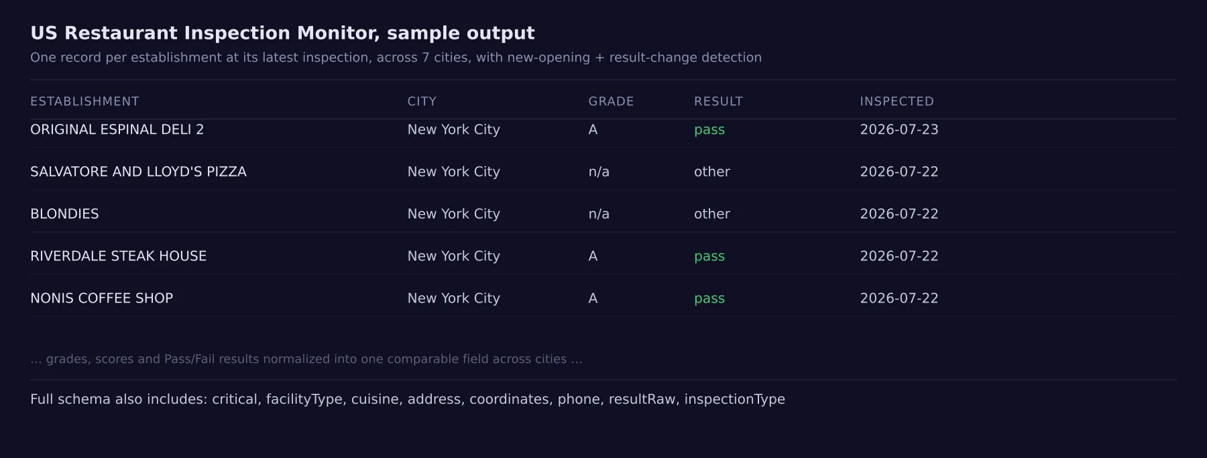
Task: Click grade A for RIVERDALE STEAK HOUSE
Action: (593, 256)
